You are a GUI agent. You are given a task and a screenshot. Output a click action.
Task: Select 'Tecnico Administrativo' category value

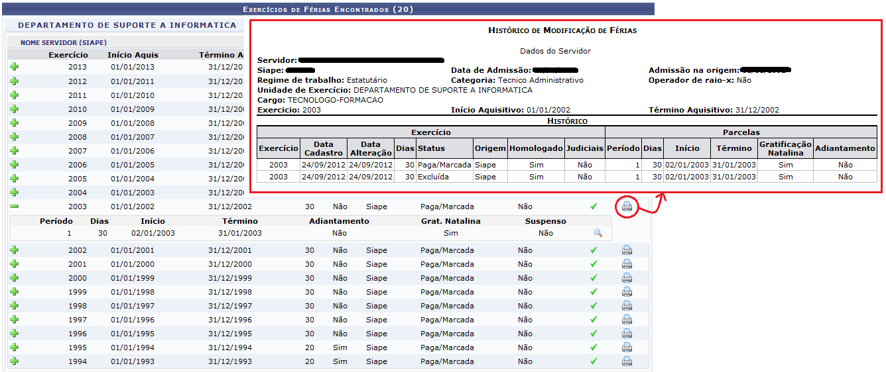[x=540, y=80]
